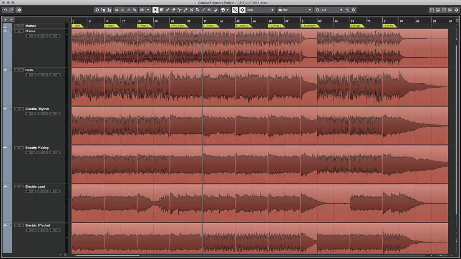Select the Electric Effected track name
Image resolution: width=461 pixels, height=259 pixels.
[x=38, y=226]
